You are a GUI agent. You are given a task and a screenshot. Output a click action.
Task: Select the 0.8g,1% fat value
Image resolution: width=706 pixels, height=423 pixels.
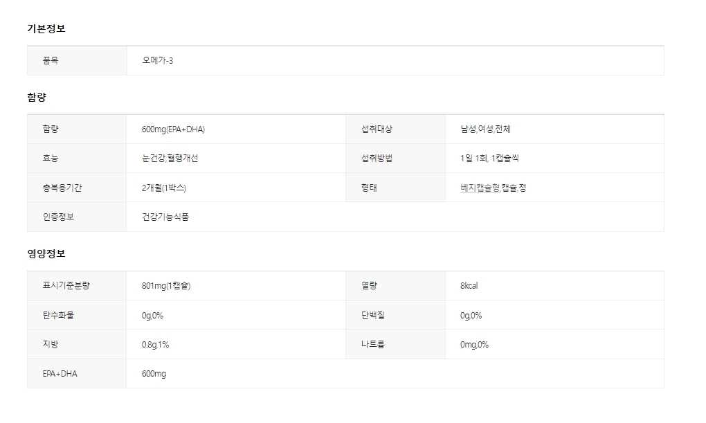click(155, 345)
